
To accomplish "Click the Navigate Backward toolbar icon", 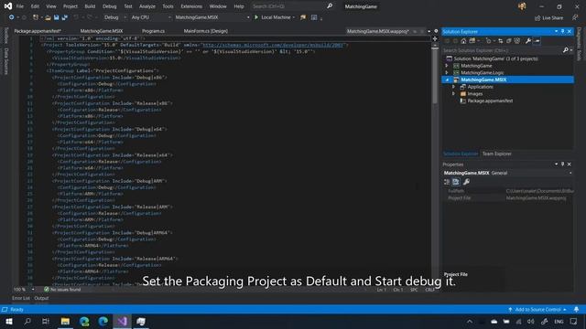I will coord(12,17).
